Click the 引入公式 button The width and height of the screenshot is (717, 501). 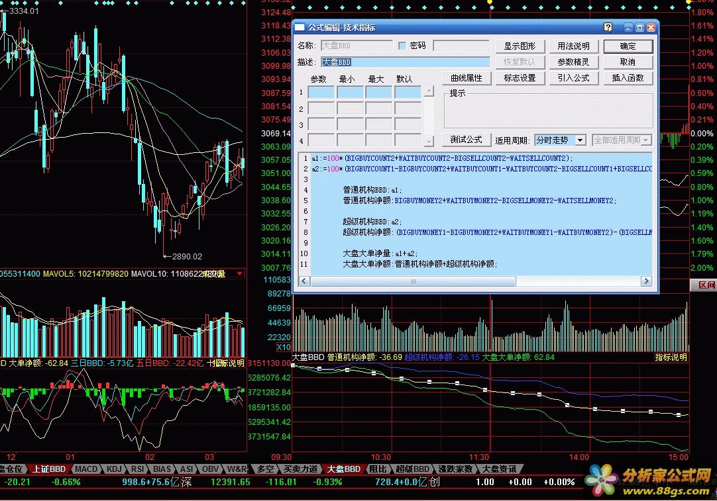point(573,78)
